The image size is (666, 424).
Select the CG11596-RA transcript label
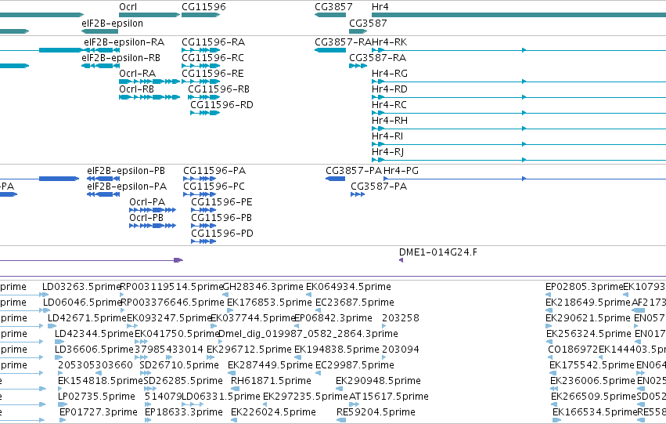pyautogui.click(x=213, y=42)
